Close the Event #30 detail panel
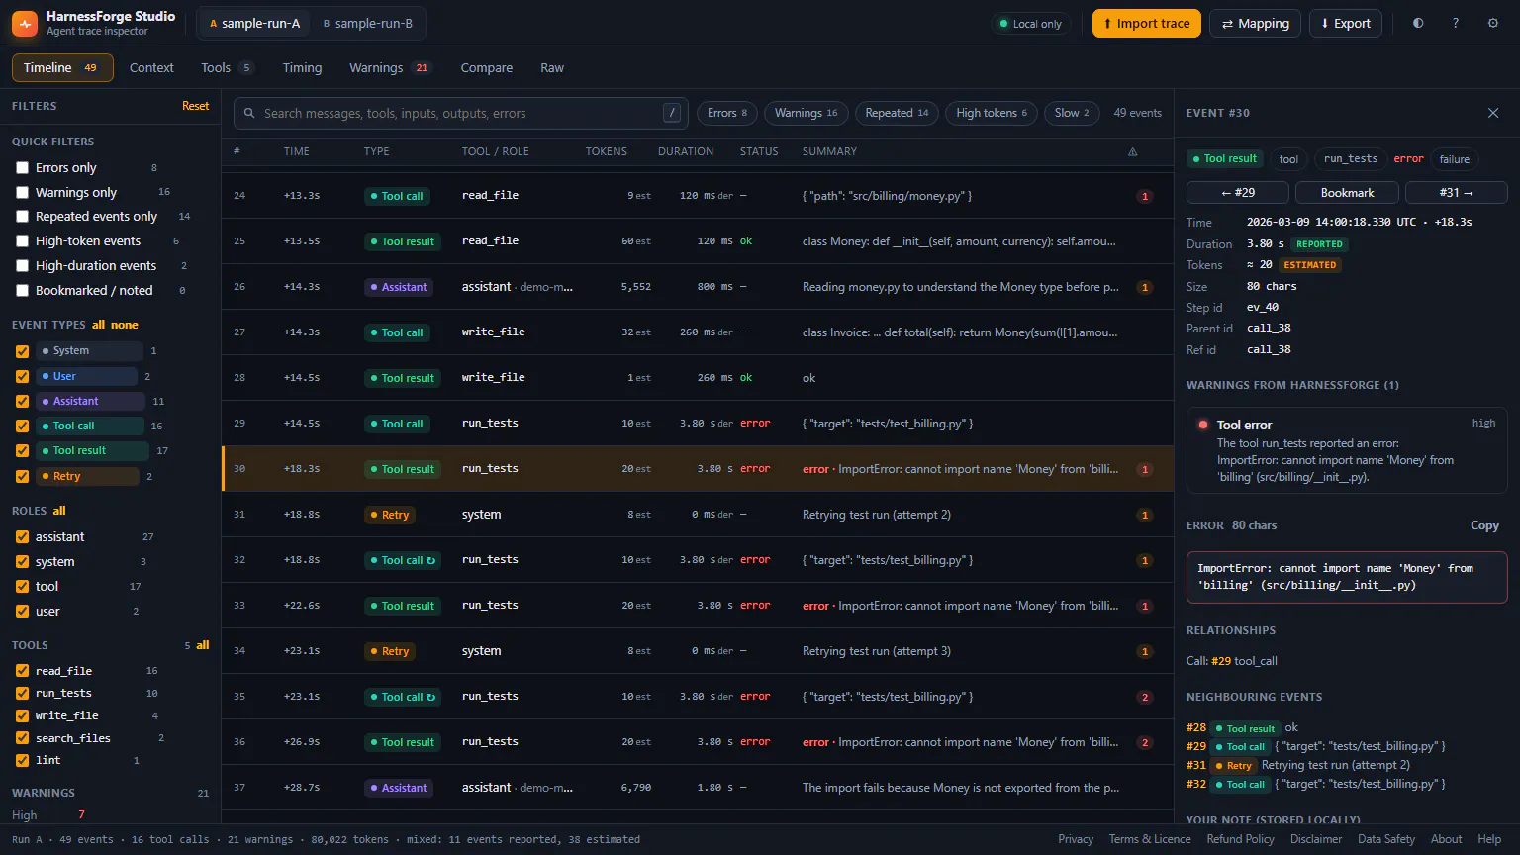This screenshot has height=855, width=1520. [1493, 113]
